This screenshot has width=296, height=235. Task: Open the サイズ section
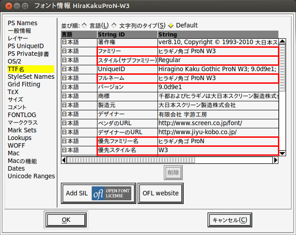tap(15, 99)
